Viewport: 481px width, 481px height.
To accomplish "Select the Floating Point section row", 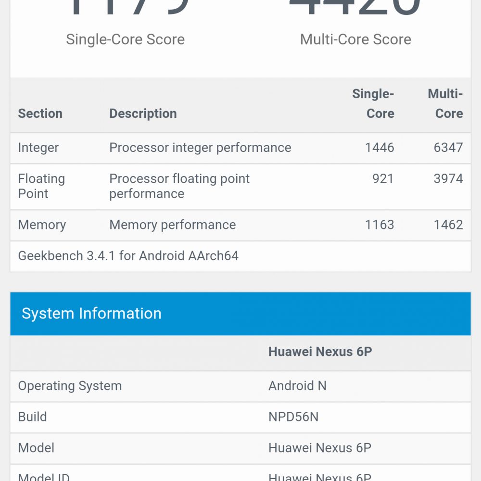I will [x=240, y=187].
